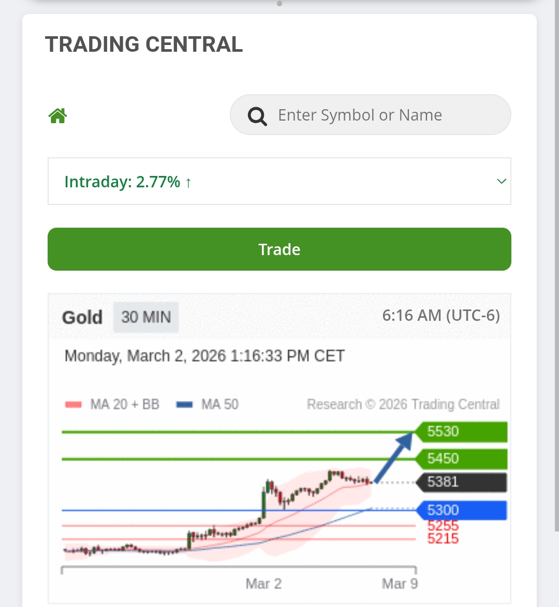The width and height of the screenshot is (559, 607).
Task: Click the black 5381 current price tag
Action: pyautogui.click(x=461, y=482)
